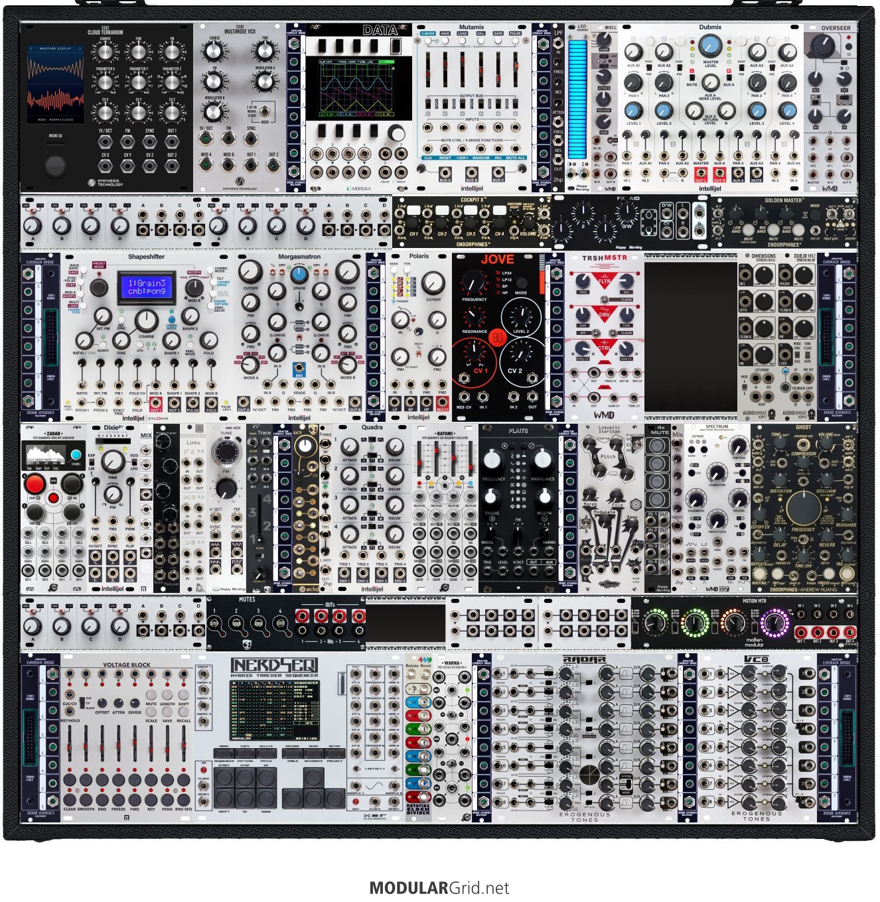Click the NerdSeq AUTOMATE button
The height and width of the screenshot is (902, 880).
313,754
